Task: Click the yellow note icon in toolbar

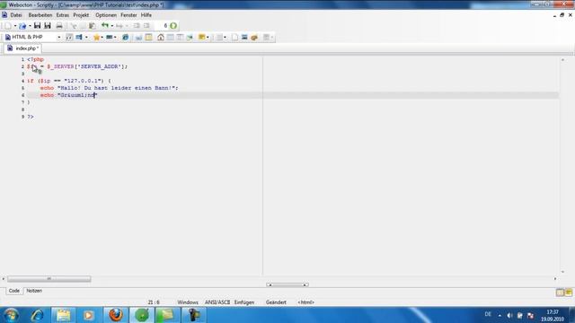Action: coord(201,37)
